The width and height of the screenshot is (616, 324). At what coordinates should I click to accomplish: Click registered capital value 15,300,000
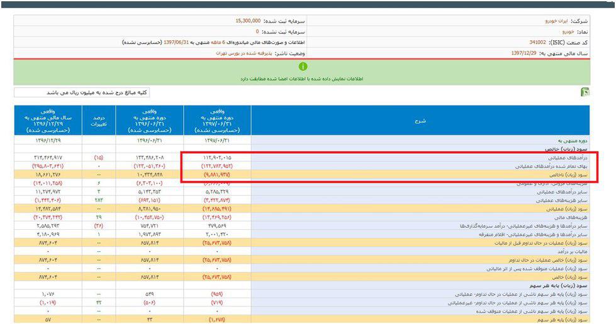click(x=248, y=21)
